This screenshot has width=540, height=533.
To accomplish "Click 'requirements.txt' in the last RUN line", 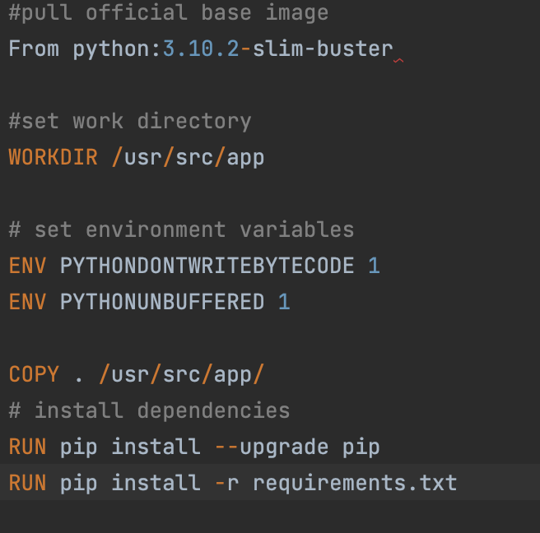I will [x=355, y=483].
